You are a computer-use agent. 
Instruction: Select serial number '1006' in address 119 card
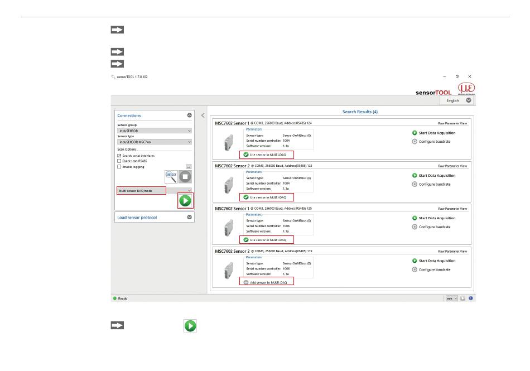(286, 268)
